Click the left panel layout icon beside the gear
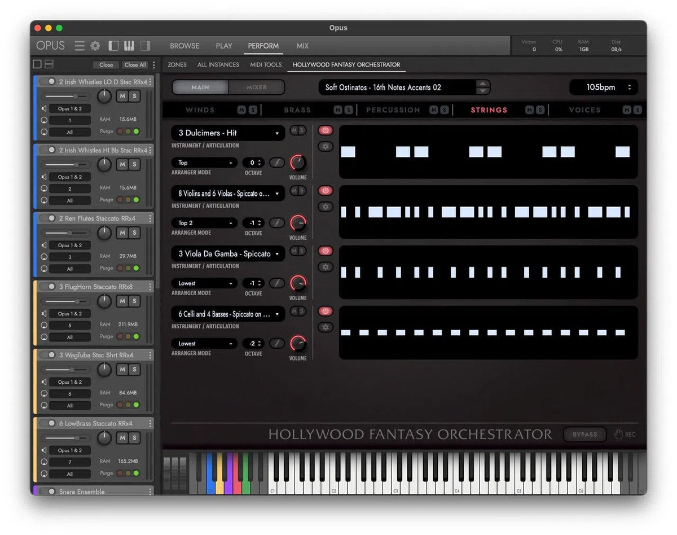Image resolution: width=677 pixels, height=535 pixels. click(113, 45)
